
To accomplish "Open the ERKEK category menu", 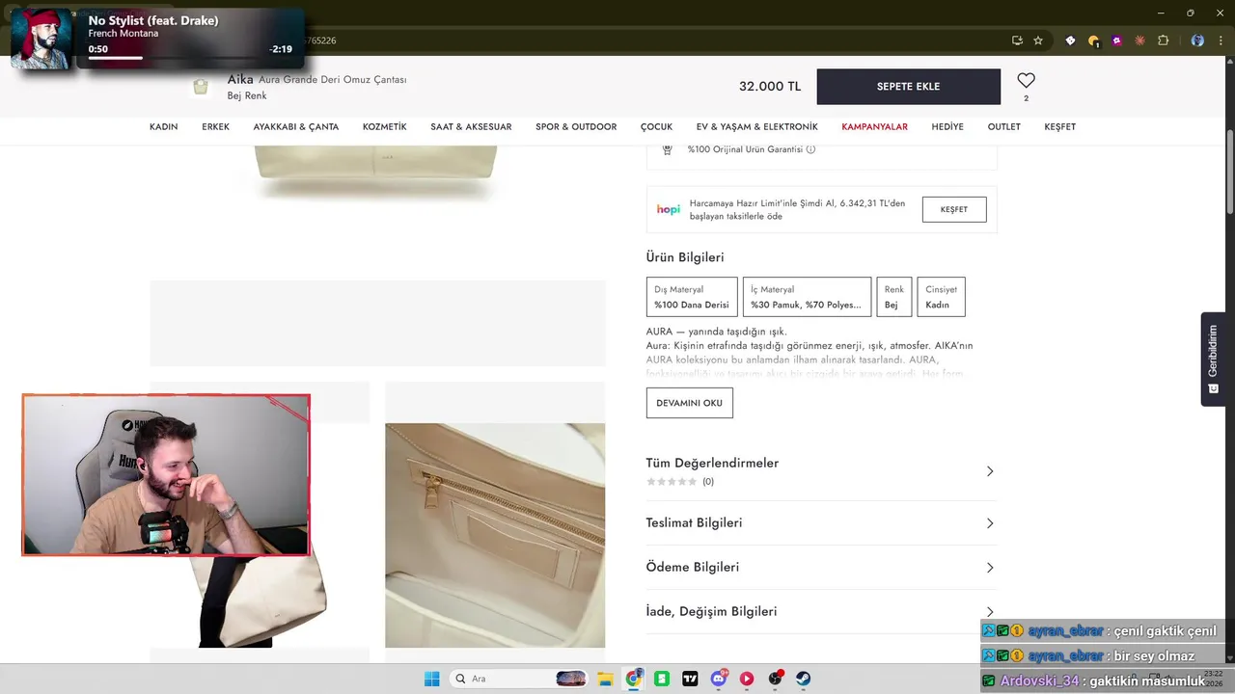I will (x=215, y=127).
